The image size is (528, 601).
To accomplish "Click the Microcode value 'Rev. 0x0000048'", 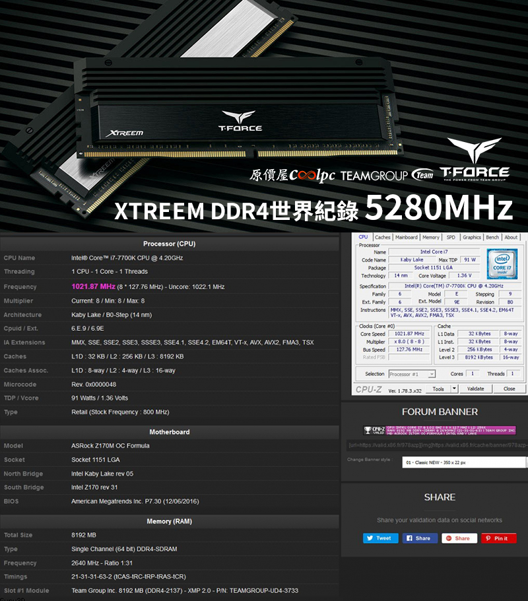I will pos(94,384).
